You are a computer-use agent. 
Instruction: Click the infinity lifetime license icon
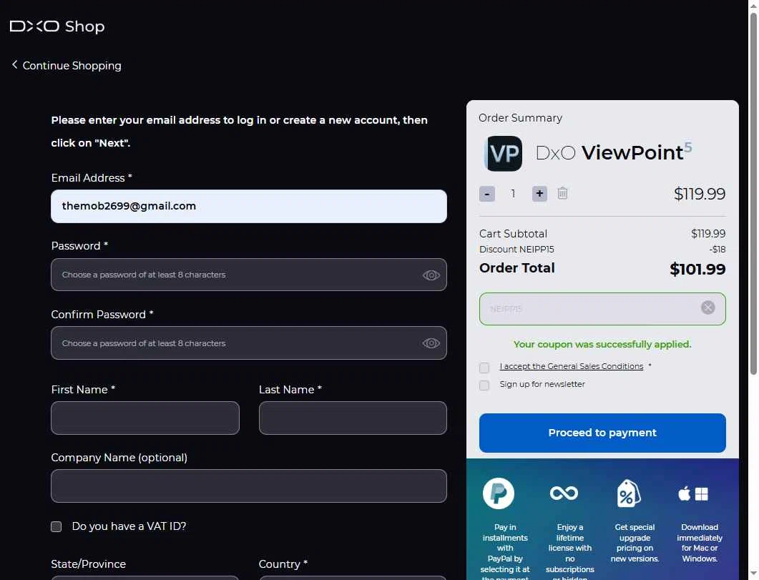(564, 493)
